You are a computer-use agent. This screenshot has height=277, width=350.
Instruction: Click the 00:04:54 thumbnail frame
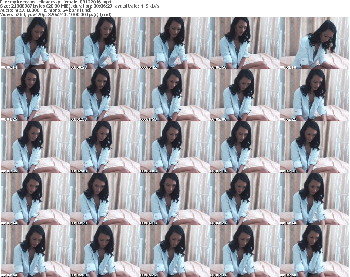point(36,251)
